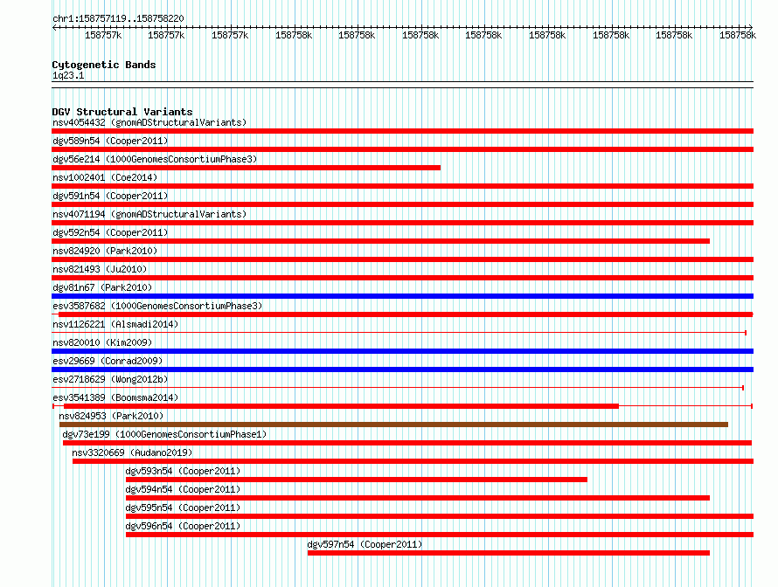Select the red bar for nsv4054432
The width and height of the screenshot is (778, 587).
coord(402,131)
